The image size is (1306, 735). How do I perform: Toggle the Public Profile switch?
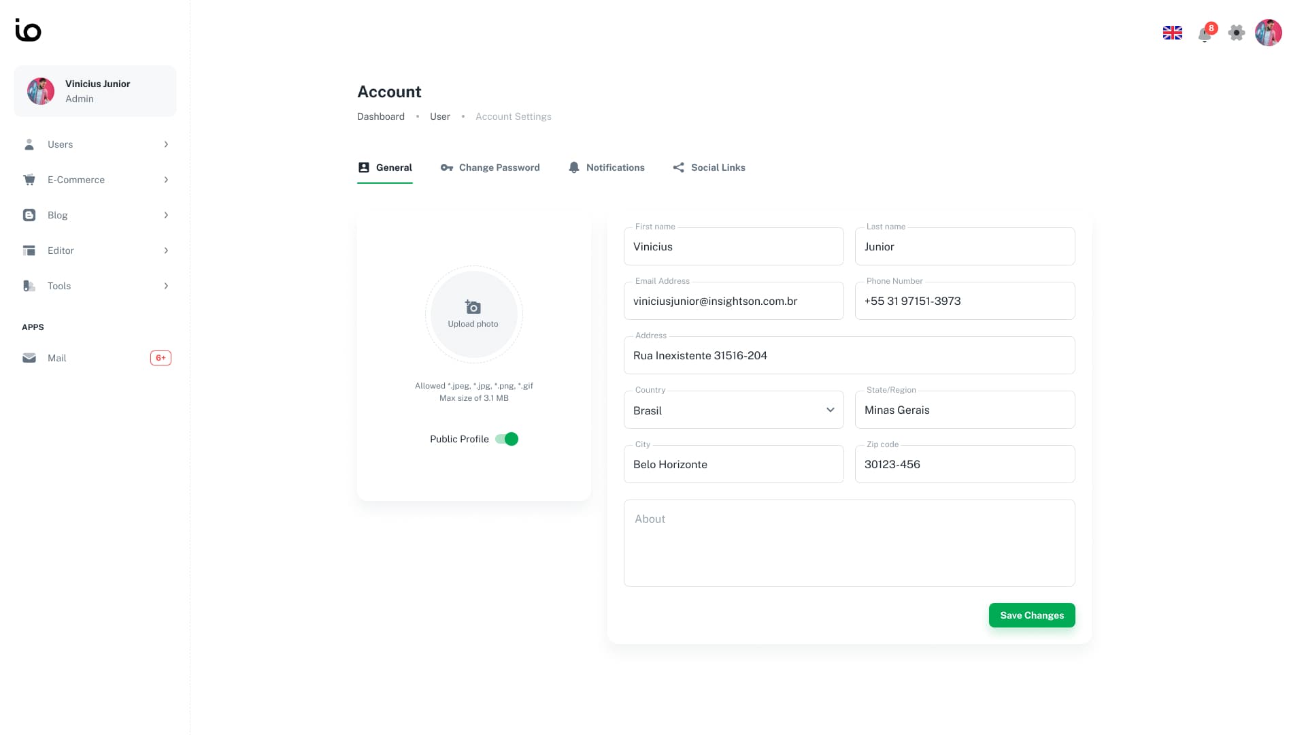tap(507, 439)
